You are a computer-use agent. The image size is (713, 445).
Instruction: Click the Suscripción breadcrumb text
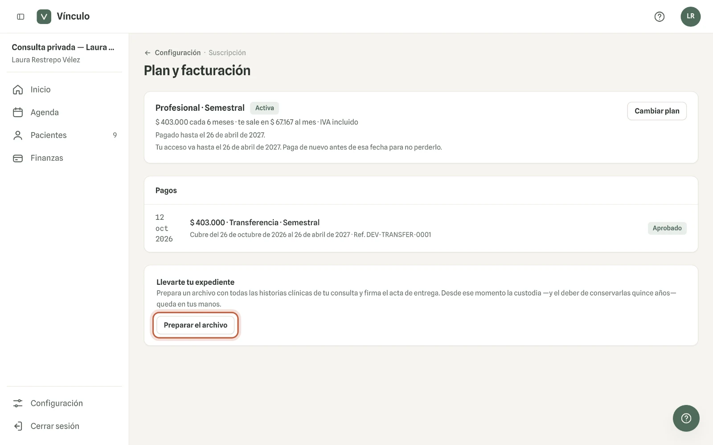click(x=227, y=53)
